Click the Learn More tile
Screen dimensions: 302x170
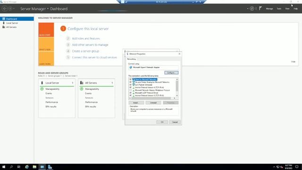(x=46, y=59)
